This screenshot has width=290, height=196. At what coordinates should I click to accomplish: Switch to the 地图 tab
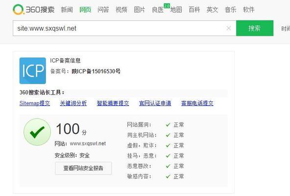point(176,10)
